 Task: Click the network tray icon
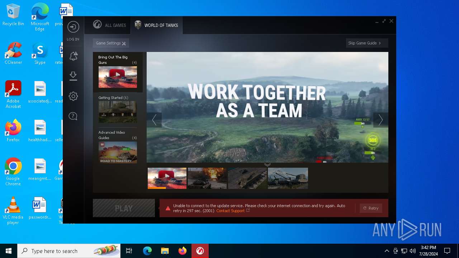click(x=404, y=251)
